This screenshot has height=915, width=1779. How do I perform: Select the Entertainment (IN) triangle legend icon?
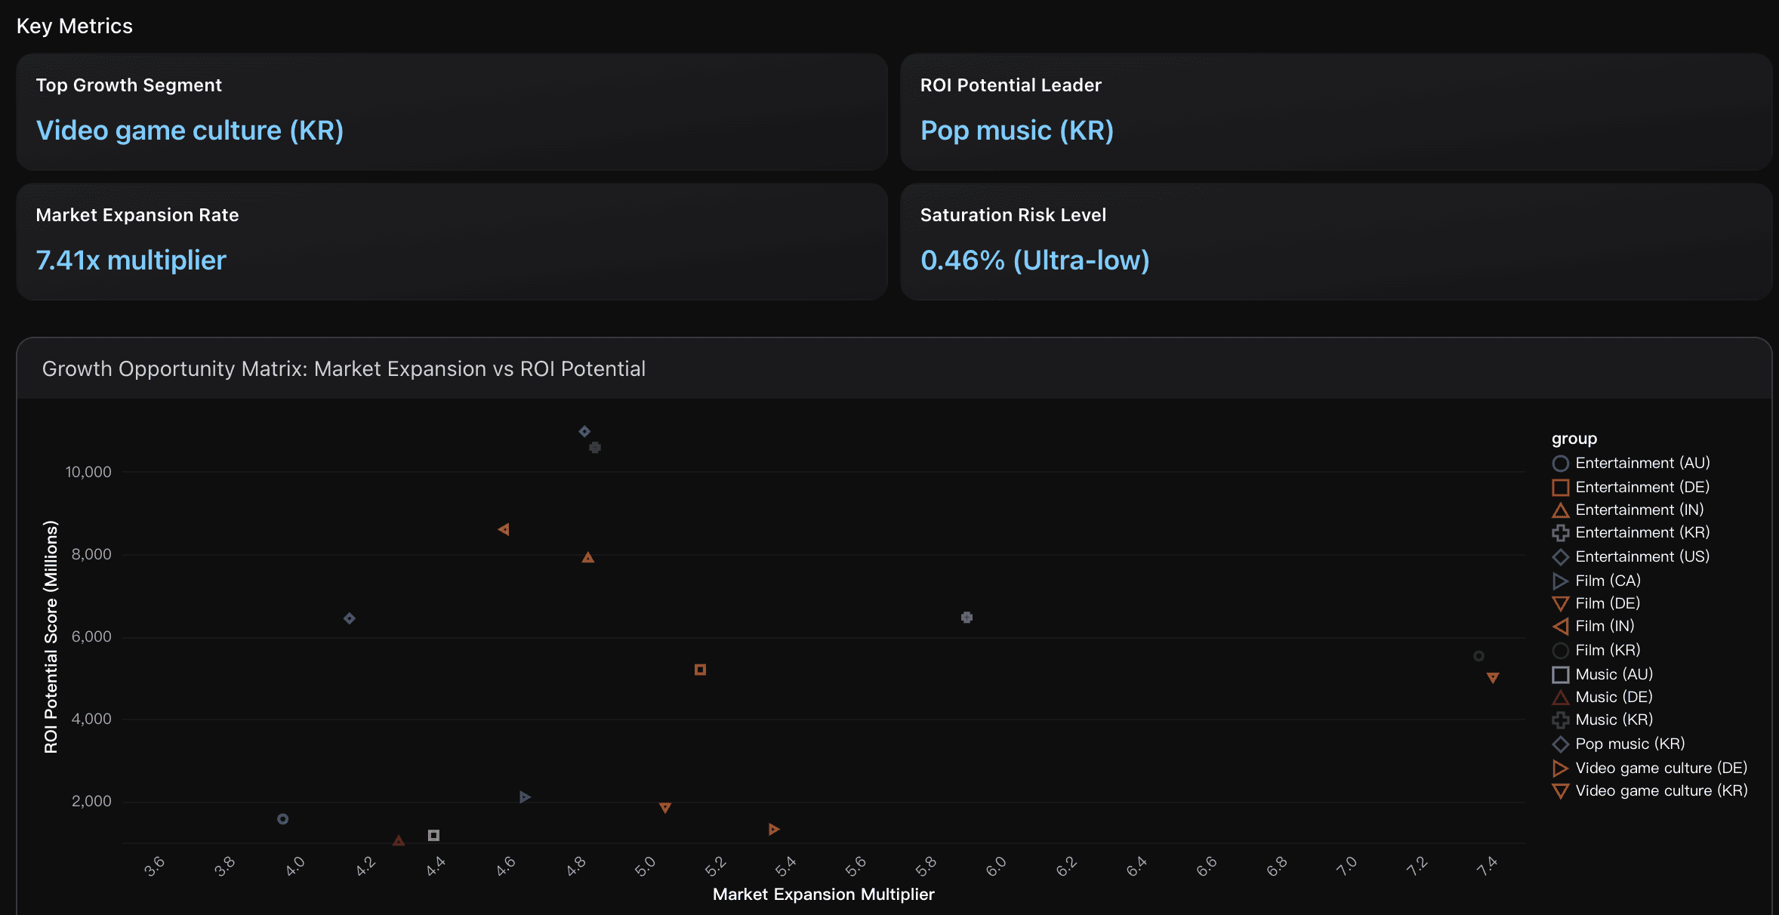pyautogui.click(x=1562, y=510)
